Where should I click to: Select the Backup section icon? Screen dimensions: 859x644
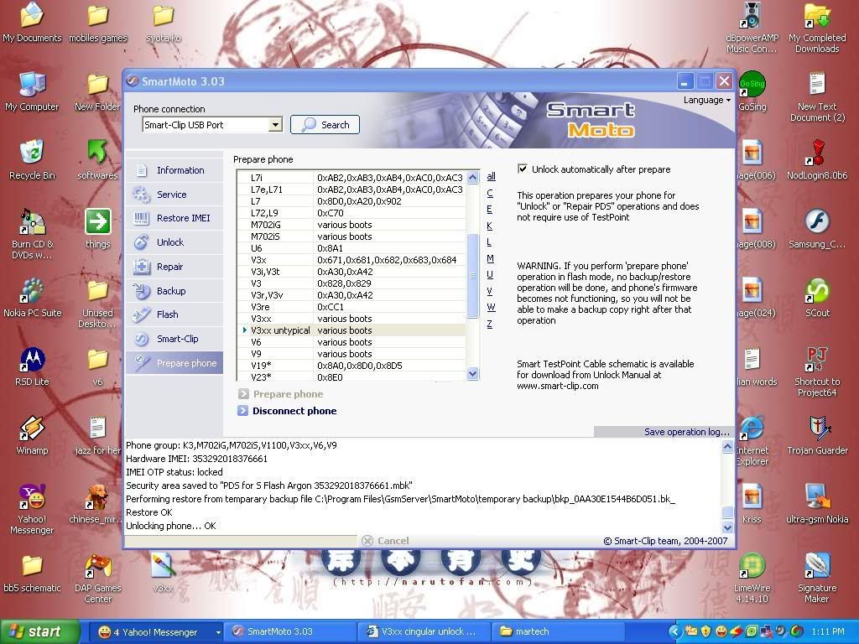[141, 291]
